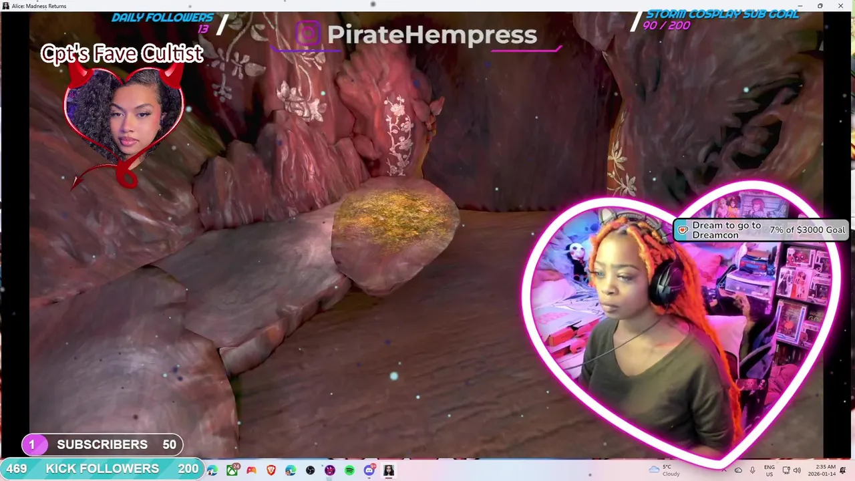Close the Alice: Madness Returns window
Image resolution: width=855 pixels, height=481 pixels.
(840, 6)
